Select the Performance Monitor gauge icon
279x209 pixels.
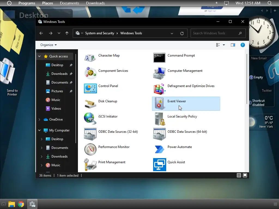[90, 149]
